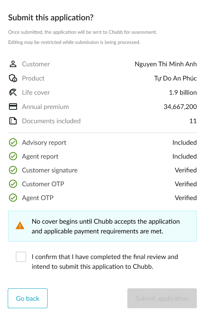The height and width of the screenshot is (331, 205).
Task: Select the customer name Nguyen Thi Minh Anh
Action: (x=166, y=64)
